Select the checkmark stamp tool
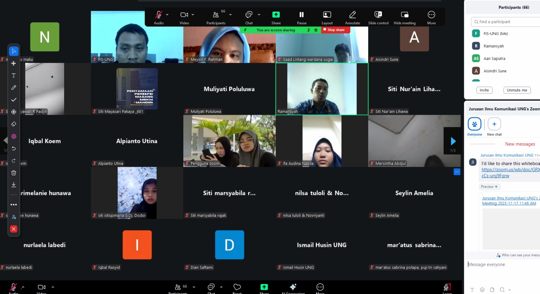 (14, 100)
